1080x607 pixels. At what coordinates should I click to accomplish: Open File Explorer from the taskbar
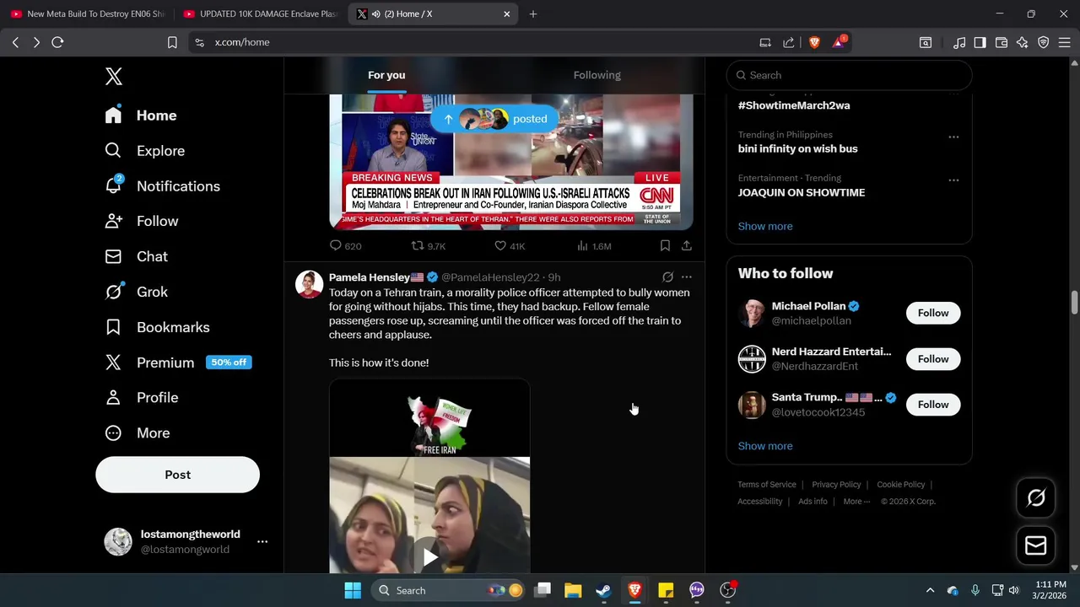[573, 590]
